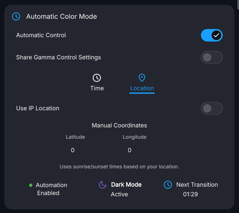The image size is (239, 213).
Task: Click the clock icon beside Automatic Color Mode title
Action: (16, 16)
